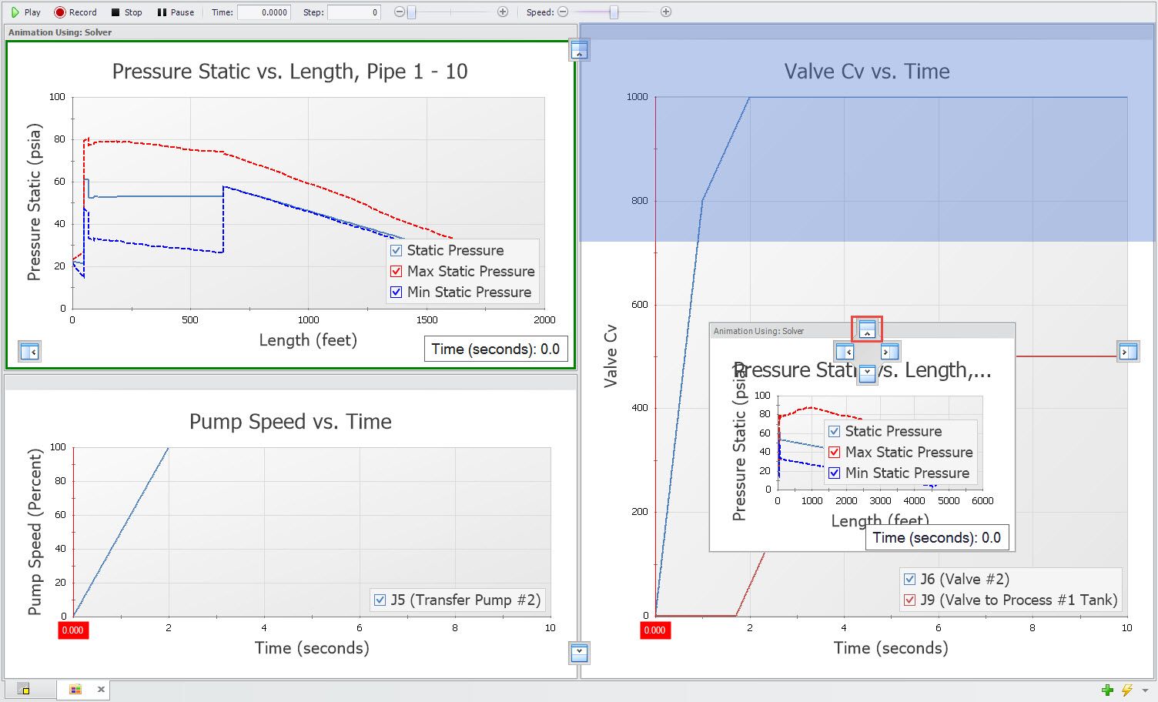
Task: Click the center bottom dock indicator
Action: [867, 373]
